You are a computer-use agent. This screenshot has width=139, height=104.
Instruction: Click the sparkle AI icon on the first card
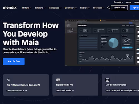(x=9, y=80)
